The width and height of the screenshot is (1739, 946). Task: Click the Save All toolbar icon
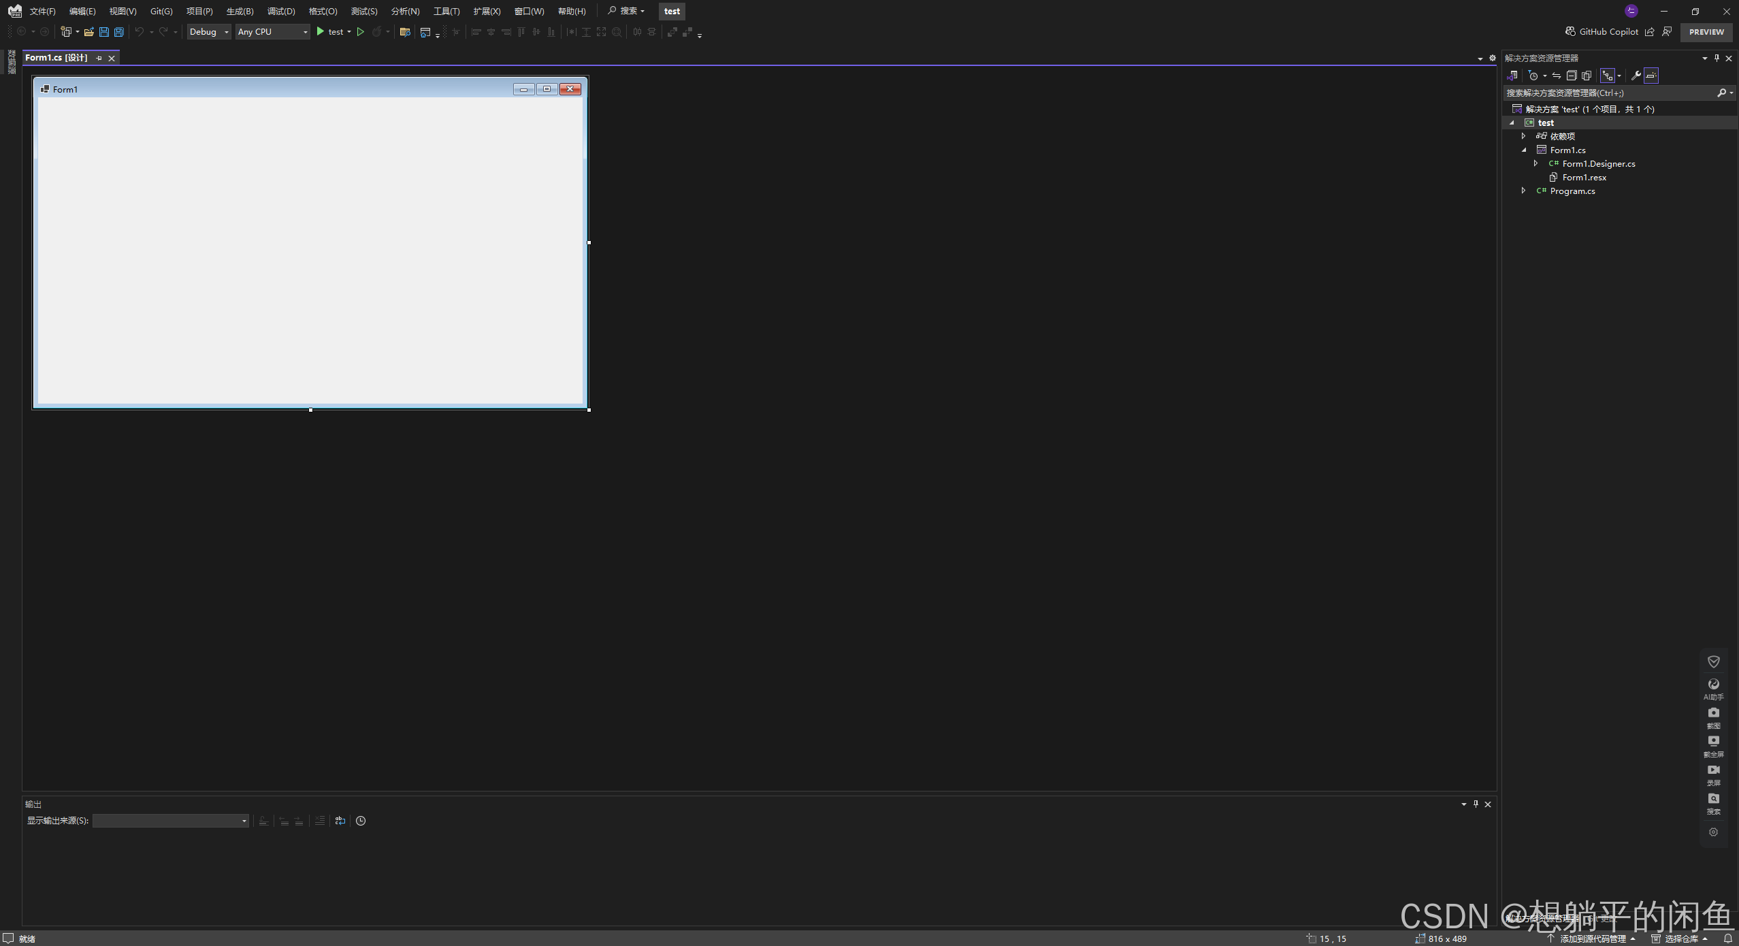click(119, 32)
